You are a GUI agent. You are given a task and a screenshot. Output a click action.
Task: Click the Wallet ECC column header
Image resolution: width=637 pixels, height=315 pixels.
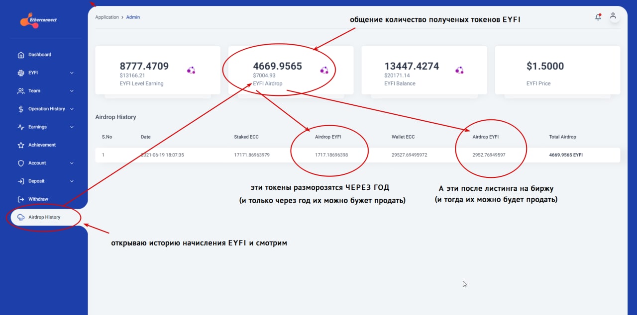pos(403,137)
